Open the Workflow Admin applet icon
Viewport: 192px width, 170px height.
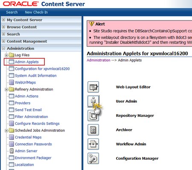tap(93, 144)
